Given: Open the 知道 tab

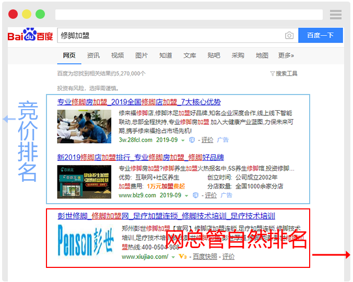Looking at the screenshot, I should [166, 55].
